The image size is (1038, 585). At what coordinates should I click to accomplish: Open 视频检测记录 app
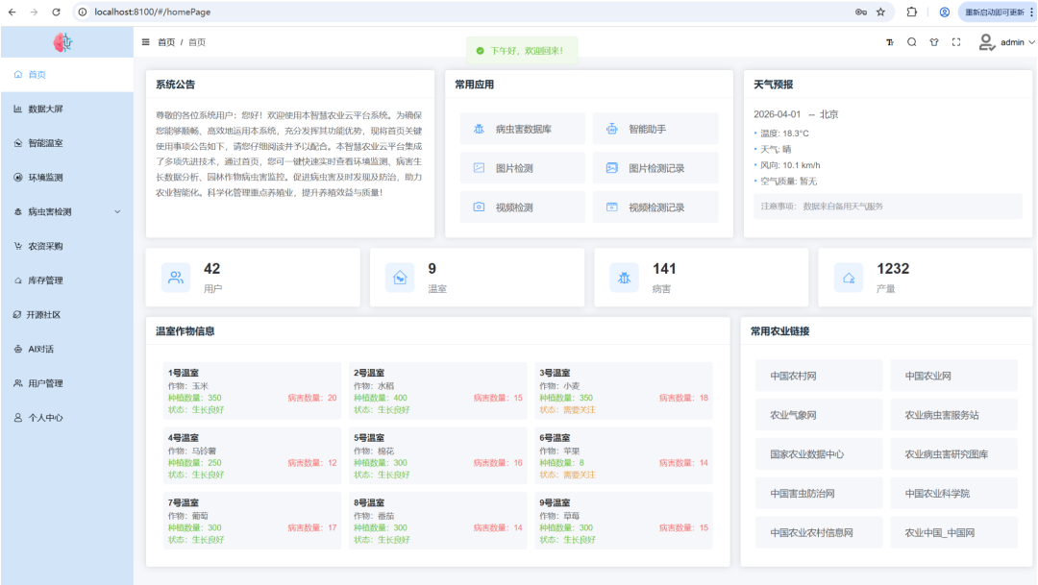click(655, 207)
